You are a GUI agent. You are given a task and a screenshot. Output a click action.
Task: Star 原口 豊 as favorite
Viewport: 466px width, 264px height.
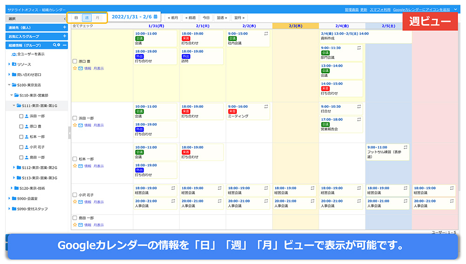point(75,69)
